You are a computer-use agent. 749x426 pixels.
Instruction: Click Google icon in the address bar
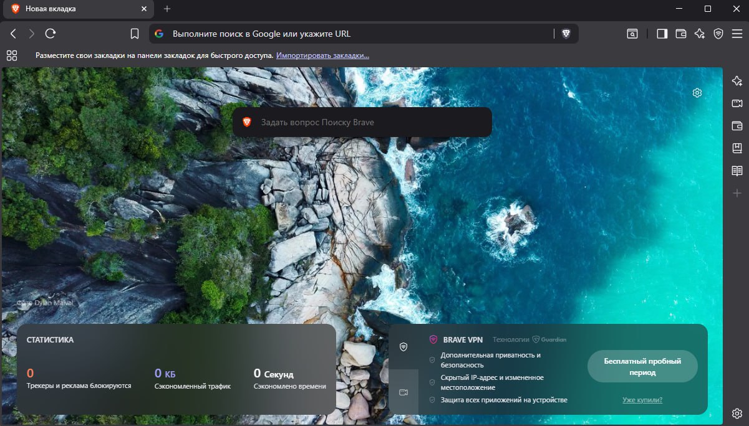click(159, 34)
